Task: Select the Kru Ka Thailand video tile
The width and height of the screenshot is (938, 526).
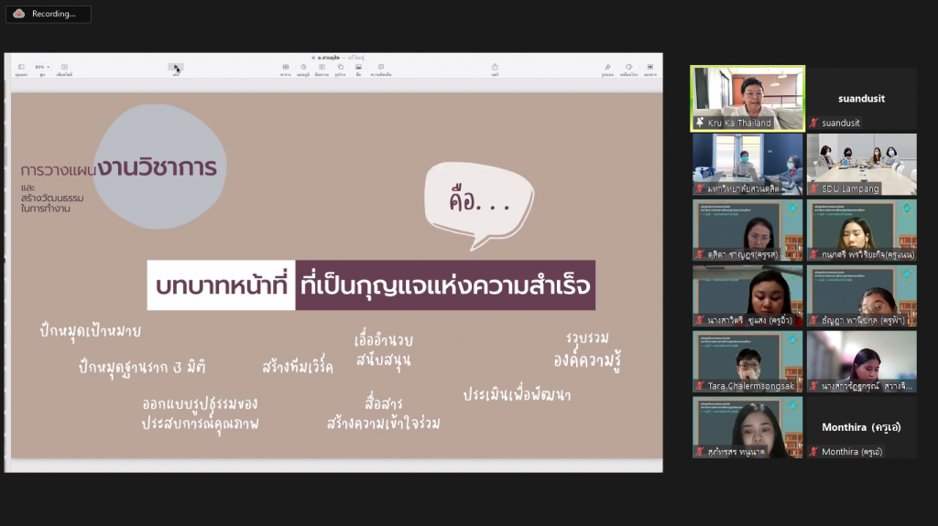Action: 747,98
